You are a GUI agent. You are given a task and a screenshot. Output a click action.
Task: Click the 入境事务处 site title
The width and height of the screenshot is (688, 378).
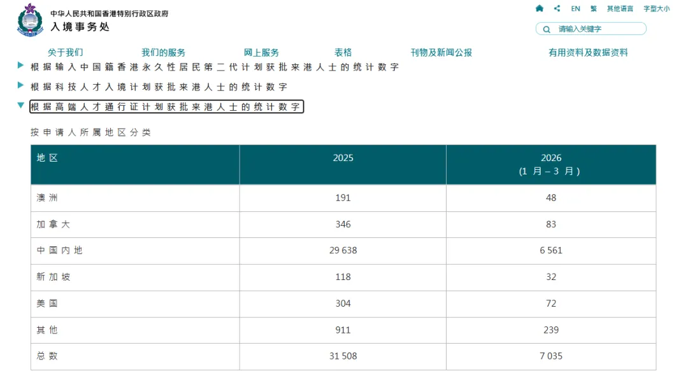(80, 27)
